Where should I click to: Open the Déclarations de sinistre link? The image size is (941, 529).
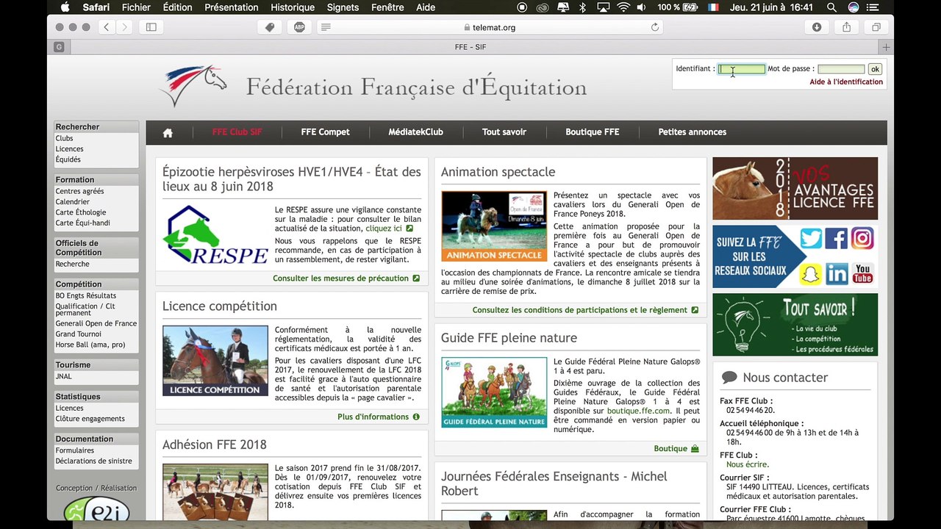click(94, 461)
